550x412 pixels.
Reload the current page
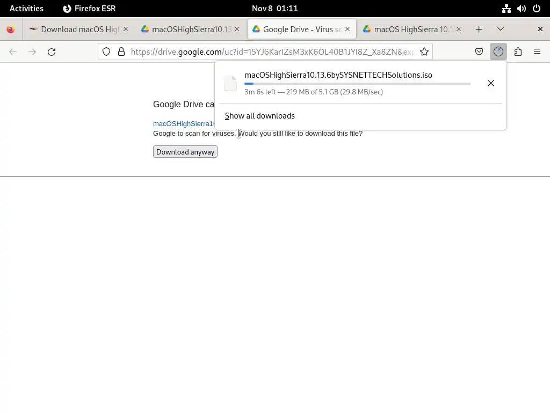[x=52, y=52]
